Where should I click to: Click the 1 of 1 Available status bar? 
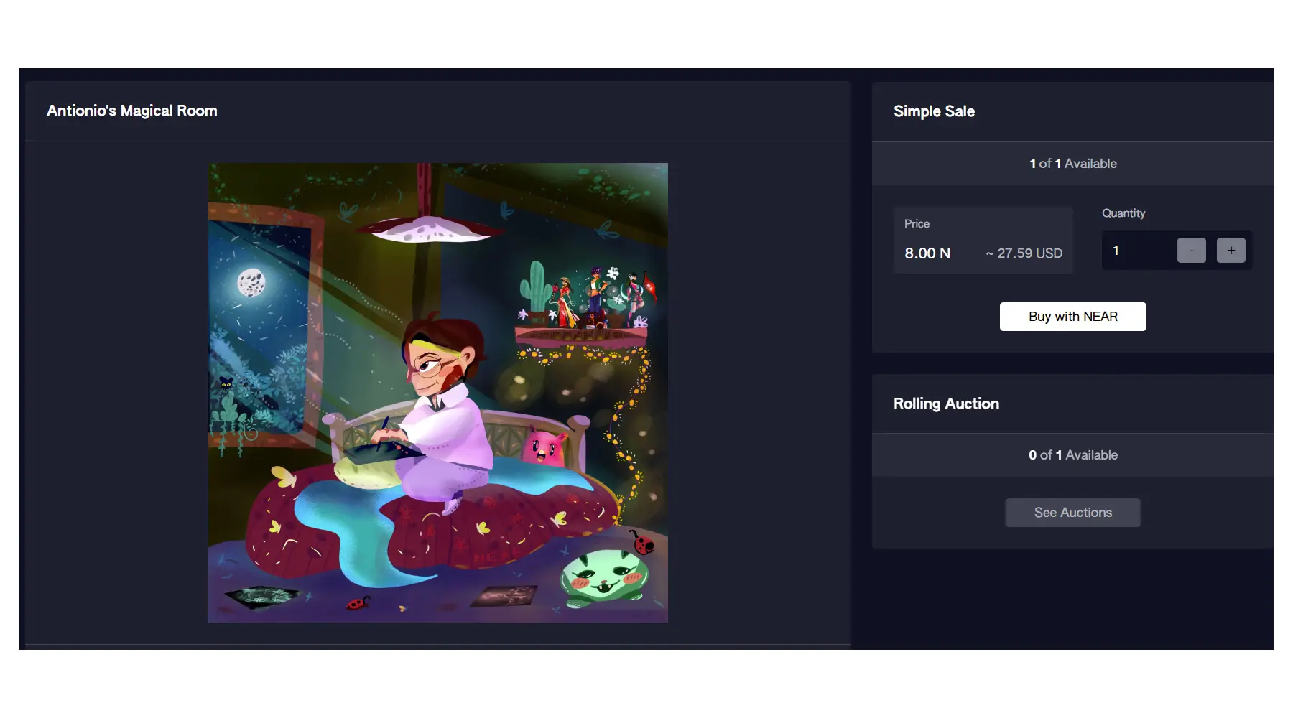click(1072, 164)
